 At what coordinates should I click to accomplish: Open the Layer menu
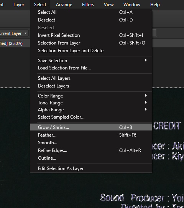pos(19,5)
